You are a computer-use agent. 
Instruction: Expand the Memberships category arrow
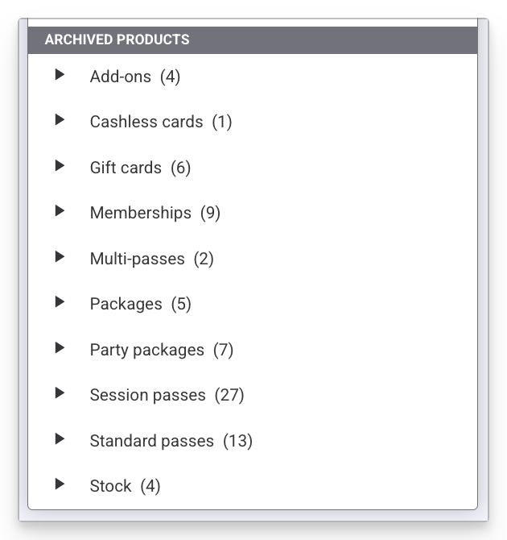pos(60,211)
